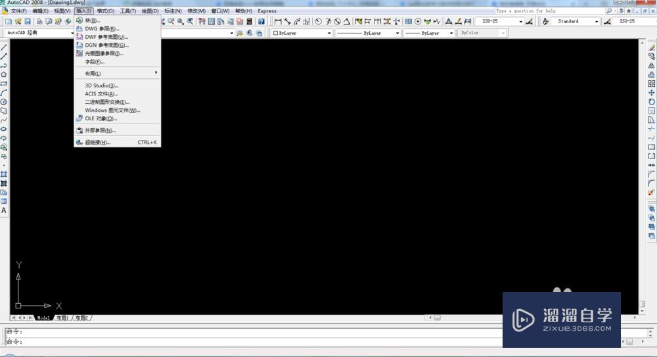Select the Polygon tool
This screenshot has height=357, width=657.
coord(4,74)
